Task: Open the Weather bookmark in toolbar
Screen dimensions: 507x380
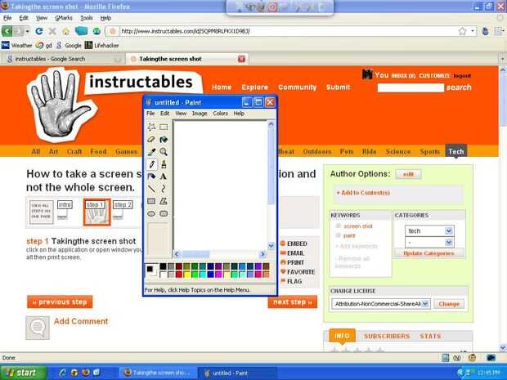Action: pyautogui.click(x=17, y=46)
